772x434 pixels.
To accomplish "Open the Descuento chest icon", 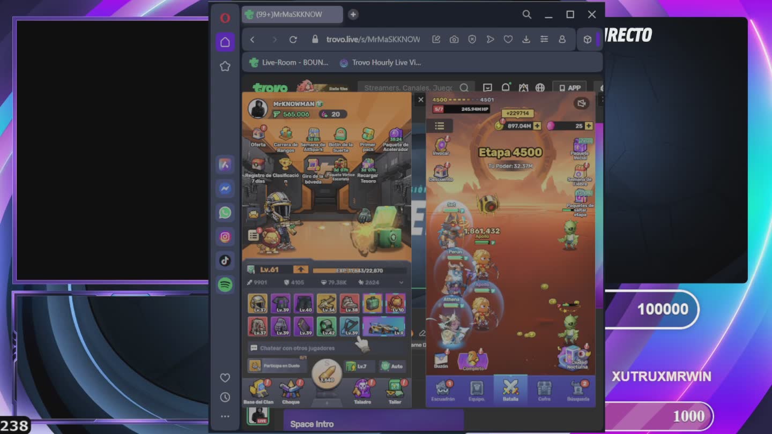I will tap(441, 173).
